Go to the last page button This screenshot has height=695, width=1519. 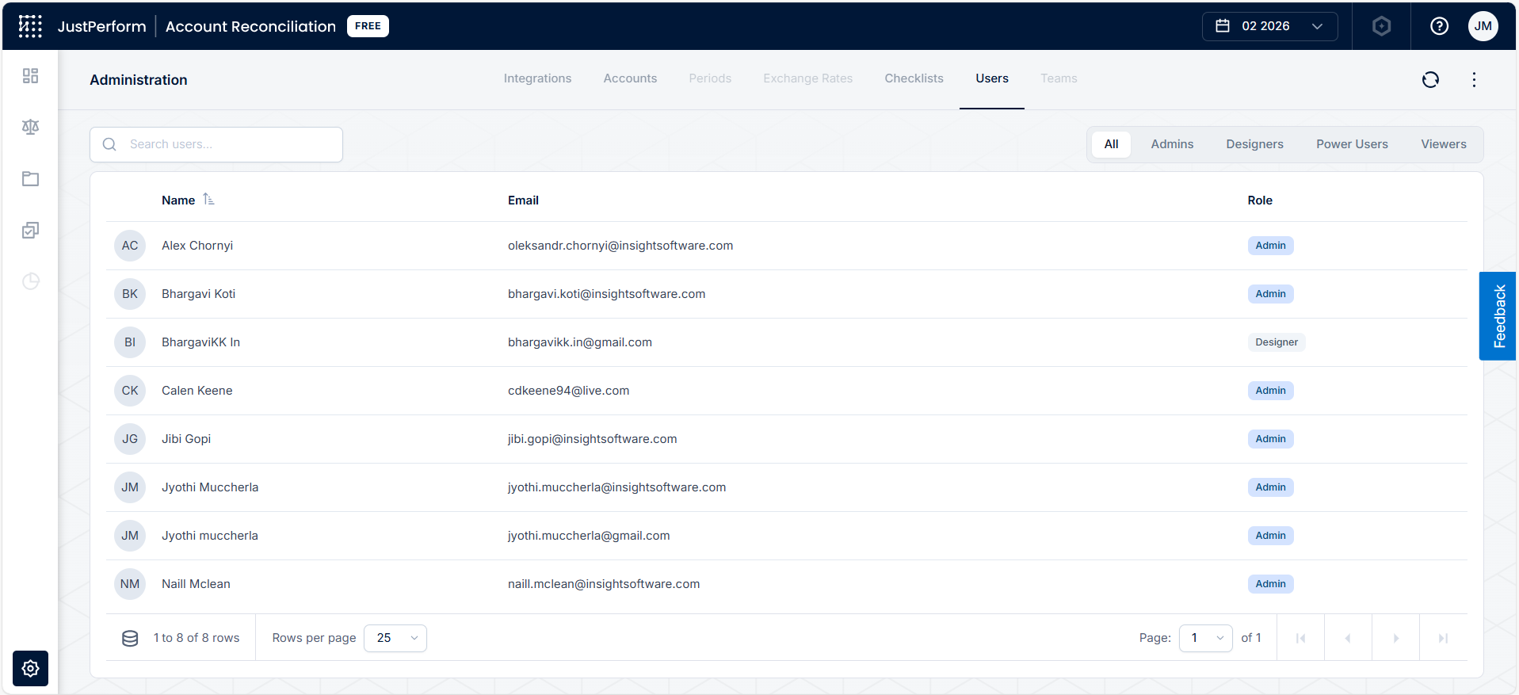point(1443,638)
